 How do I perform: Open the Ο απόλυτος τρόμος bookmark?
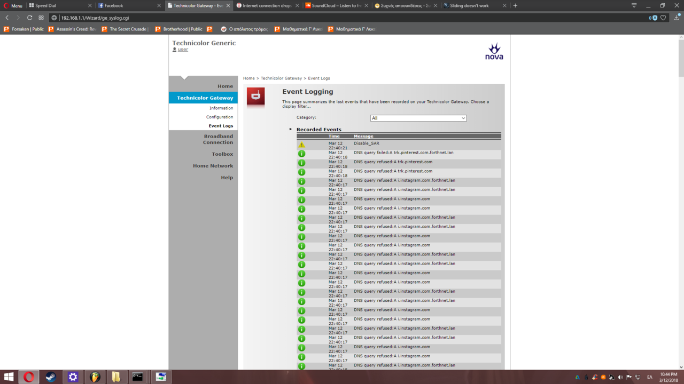(244, 29)
